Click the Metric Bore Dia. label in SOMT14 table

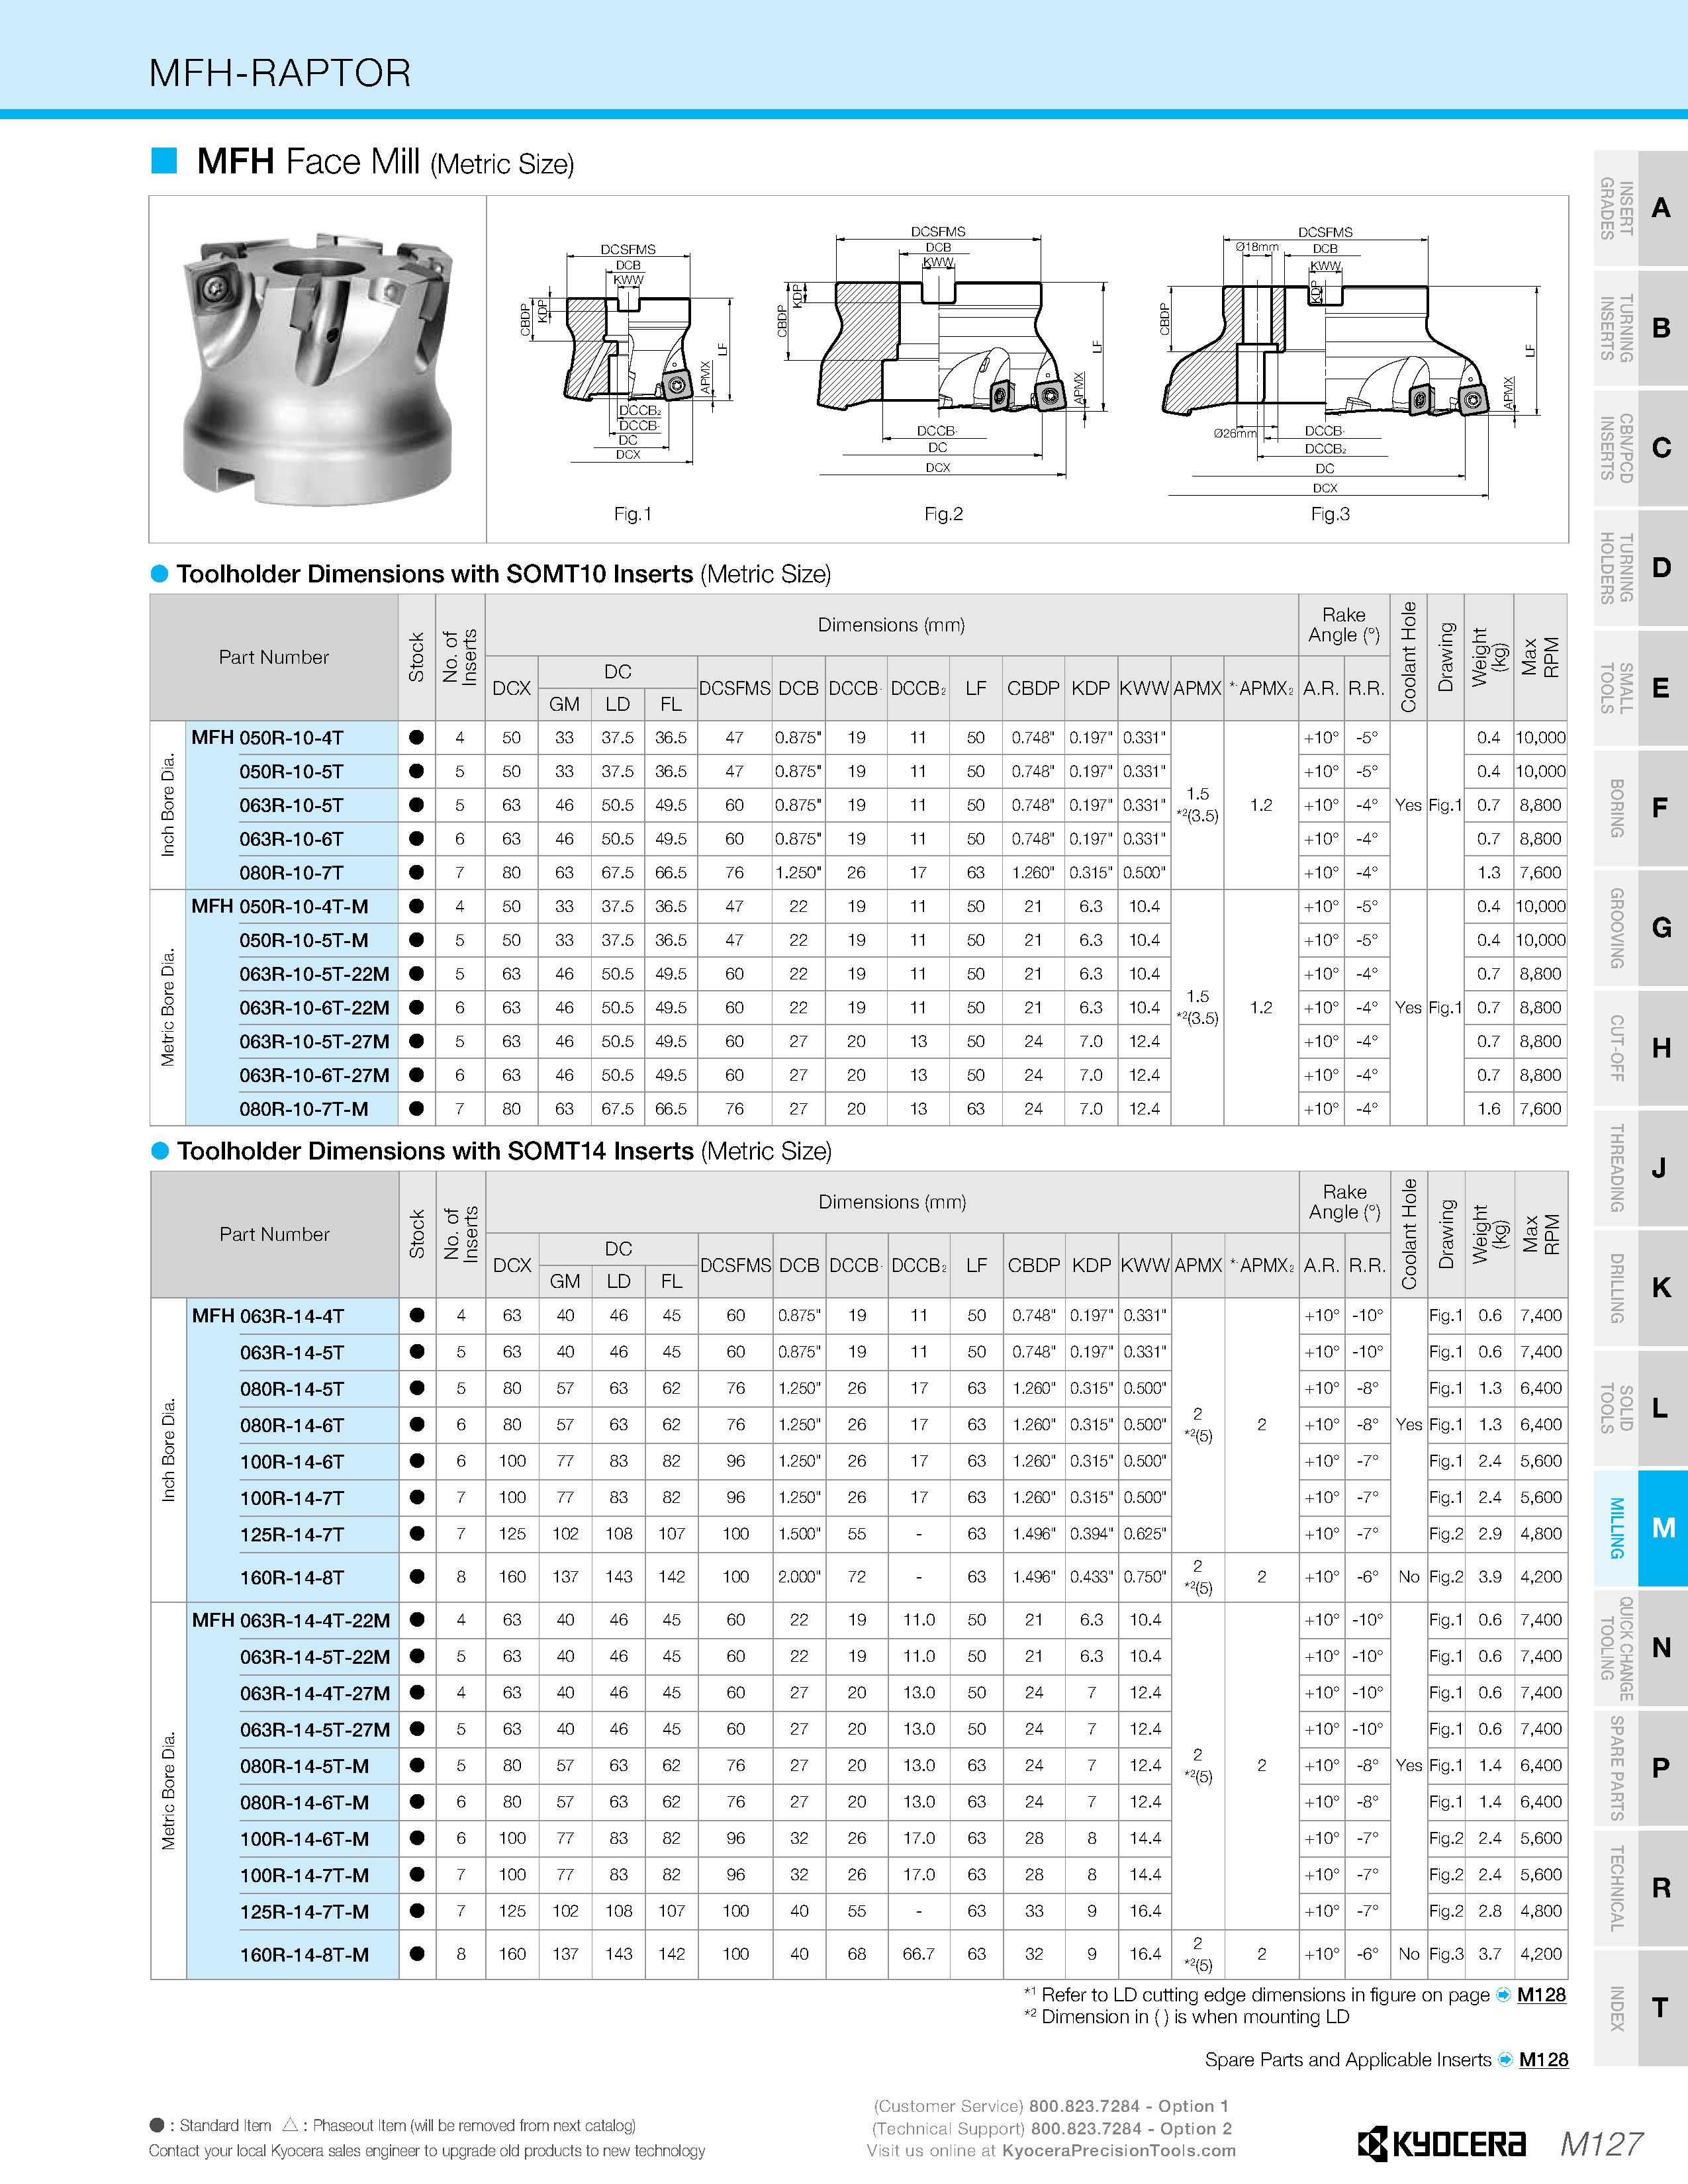point(168,1790)
